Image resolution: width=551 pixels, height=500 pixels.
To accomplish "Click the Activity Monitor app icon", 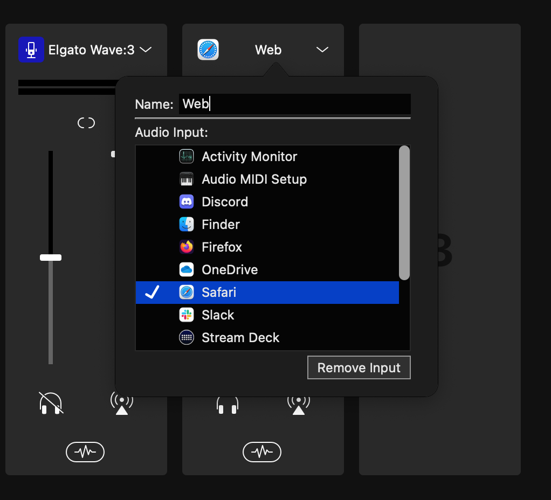I will point(187,157).
